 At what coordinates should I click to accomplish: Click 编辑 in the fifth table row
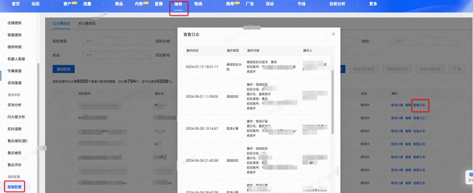(x=408, y=157)
